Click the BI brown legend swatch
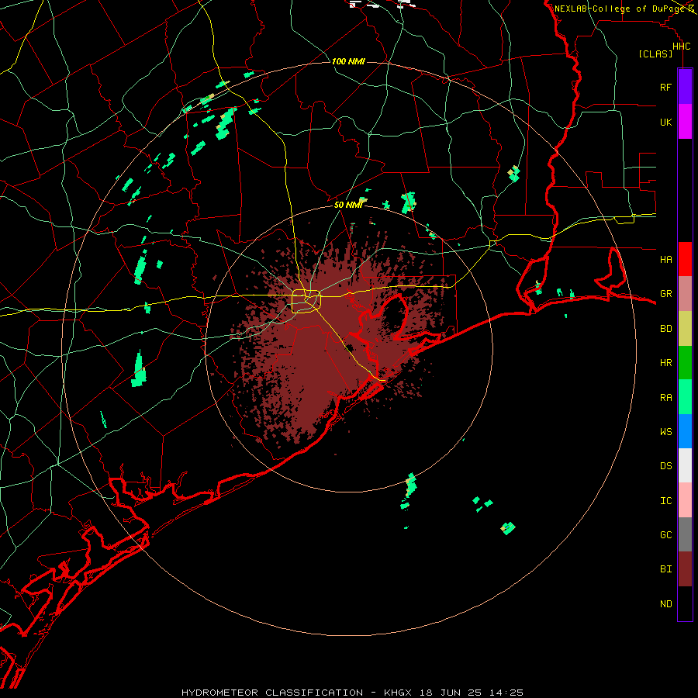 pos(685,569)
